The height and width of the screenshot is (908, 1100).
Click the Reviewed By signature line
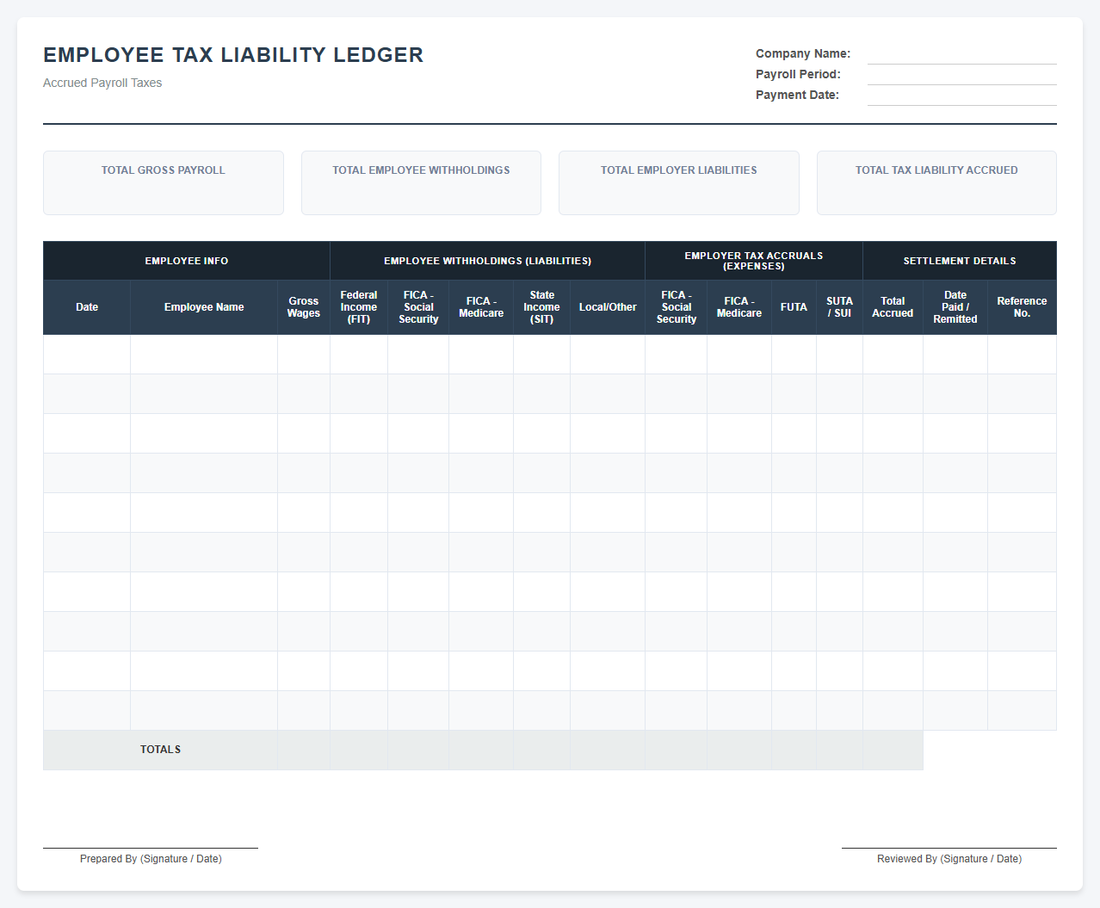(949, 849)
